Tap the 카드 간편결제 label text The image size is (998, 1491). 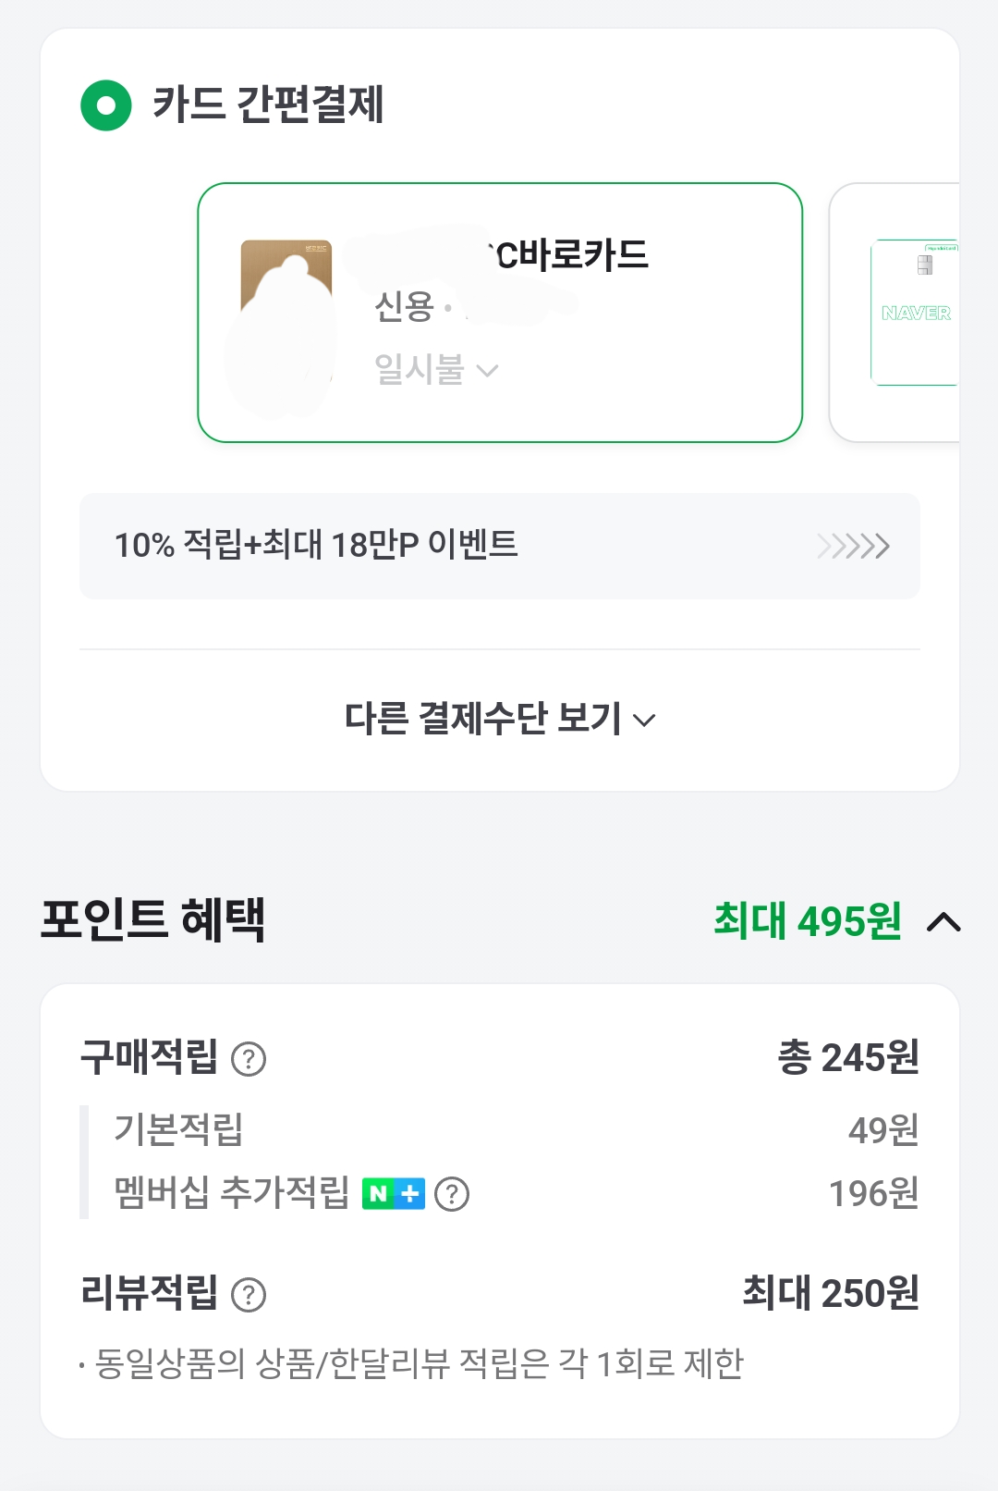click(x=268, y=104)
